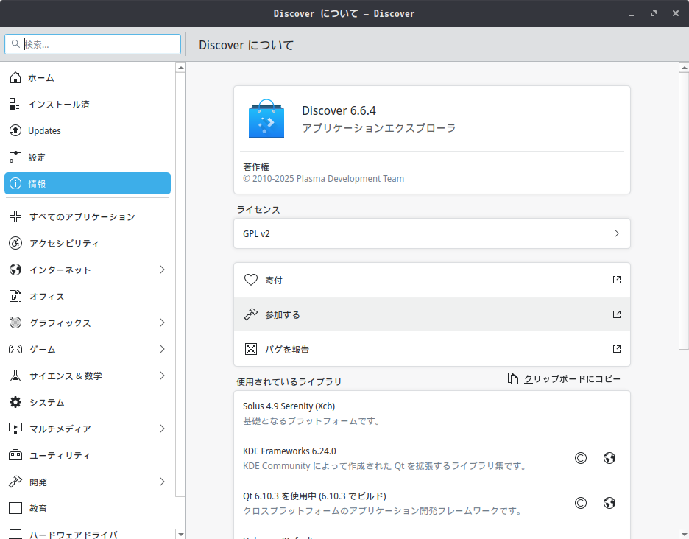
Task: Open Qt website globe icon
Action: [x=609, y=503]
